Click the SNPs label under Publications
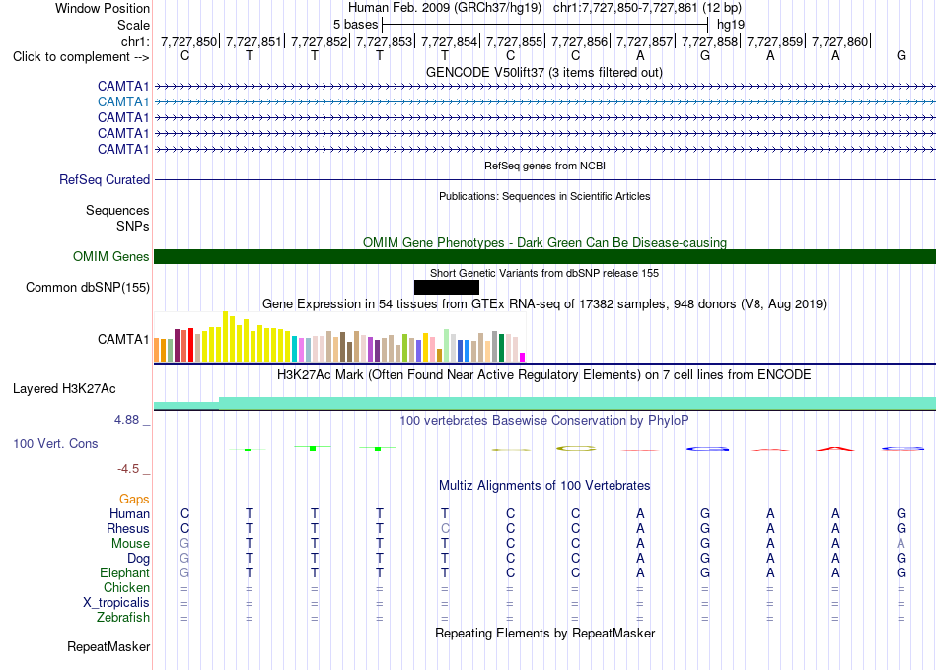Screen dimensions: 937x670 click(133, 226)
